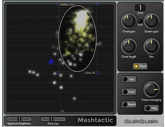Screen dimensions: 165x127
Task: Click the Pan knob
Action: click(x=152, y=46)
